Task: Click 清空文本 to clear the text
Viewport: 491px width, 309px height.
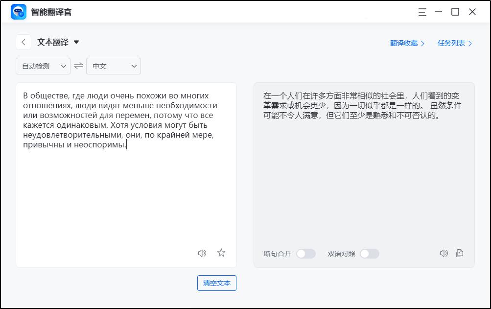Action: coord(216,283)
